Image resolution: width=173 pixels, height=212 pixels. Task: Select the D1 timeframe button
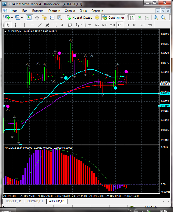click(135, 25)
